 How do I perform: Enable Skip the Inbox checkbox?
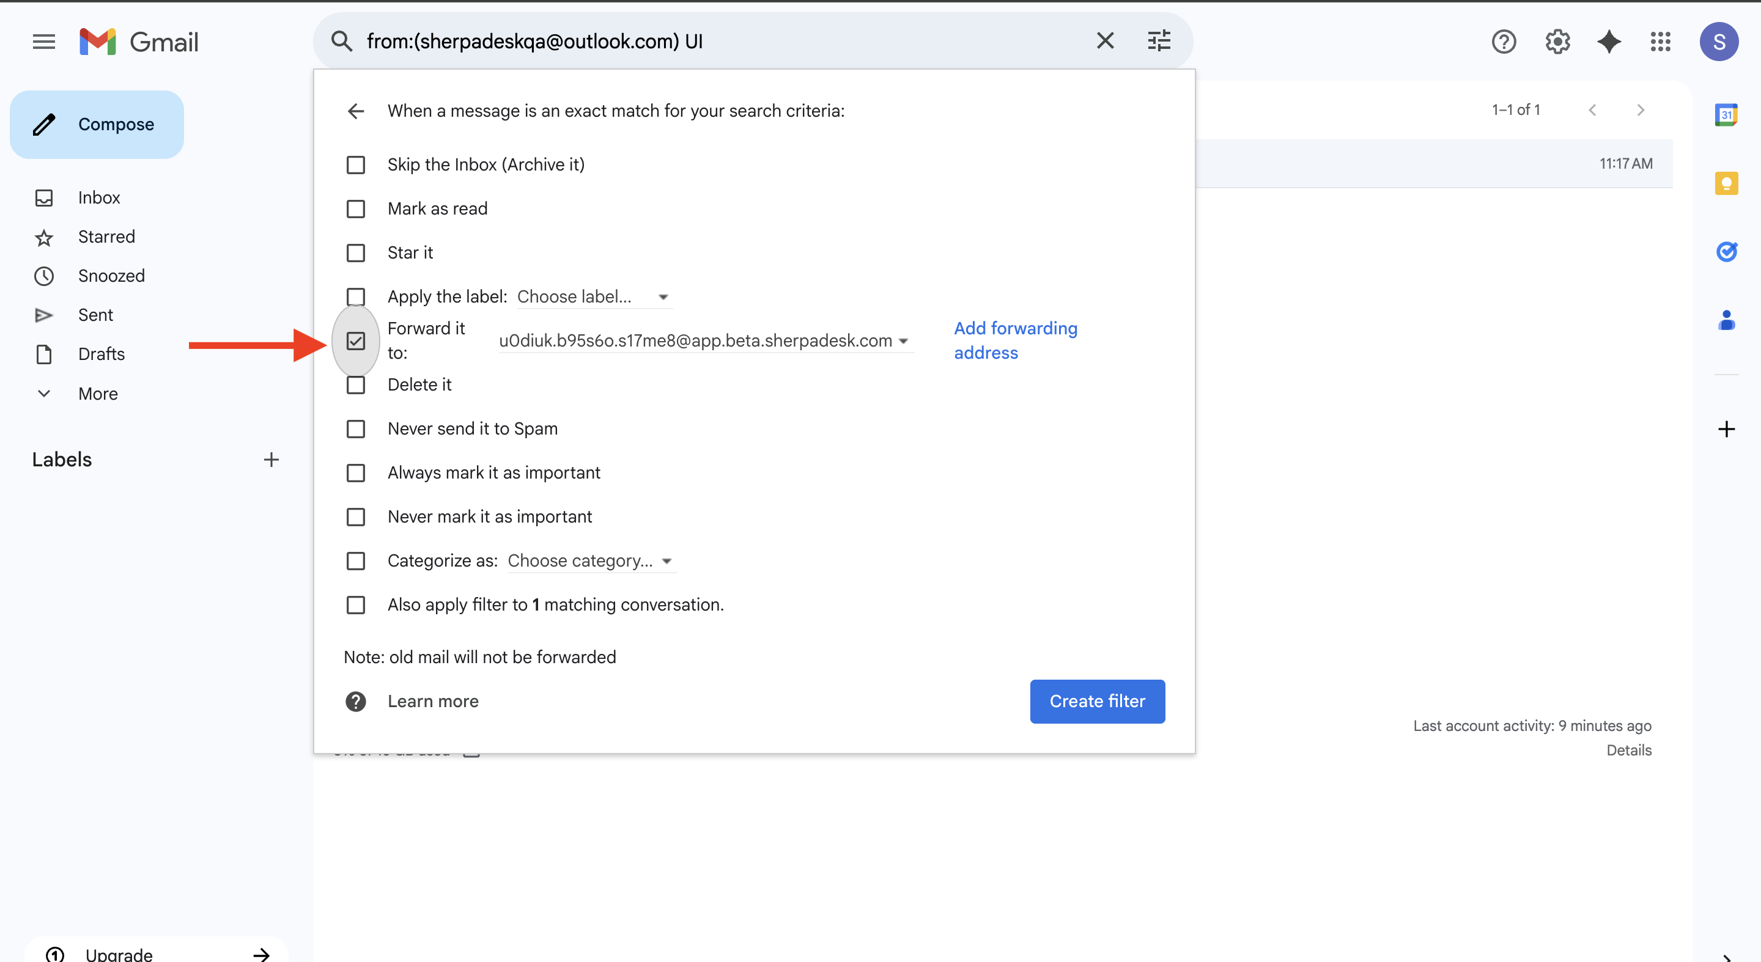(x=355, y=164)
